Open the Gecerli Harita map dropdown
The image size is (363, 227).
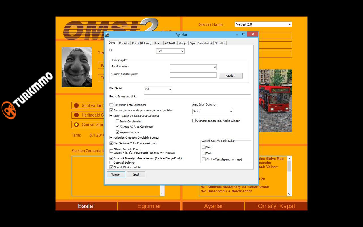pos(263,24)
